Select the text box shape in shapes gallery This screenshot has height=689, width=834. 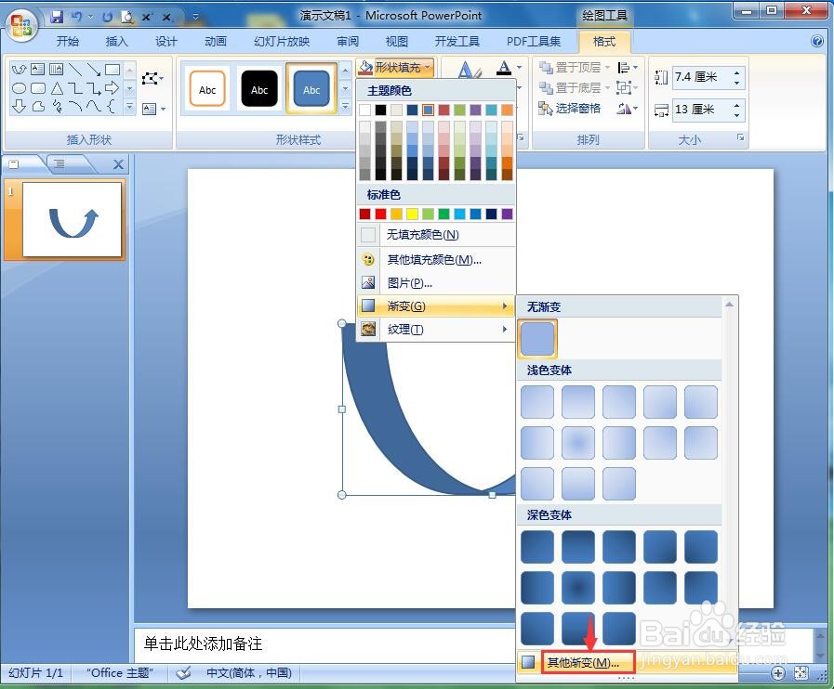(38, 69)
